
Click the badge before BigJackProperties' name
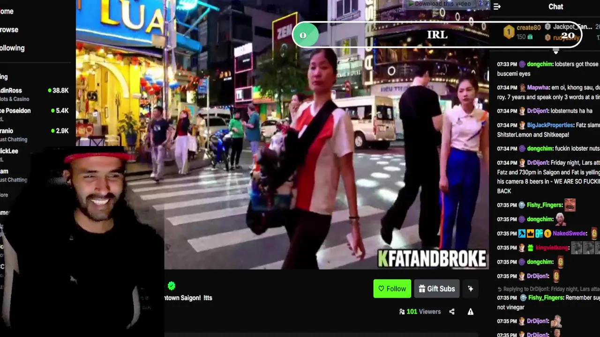click(522, 125)
